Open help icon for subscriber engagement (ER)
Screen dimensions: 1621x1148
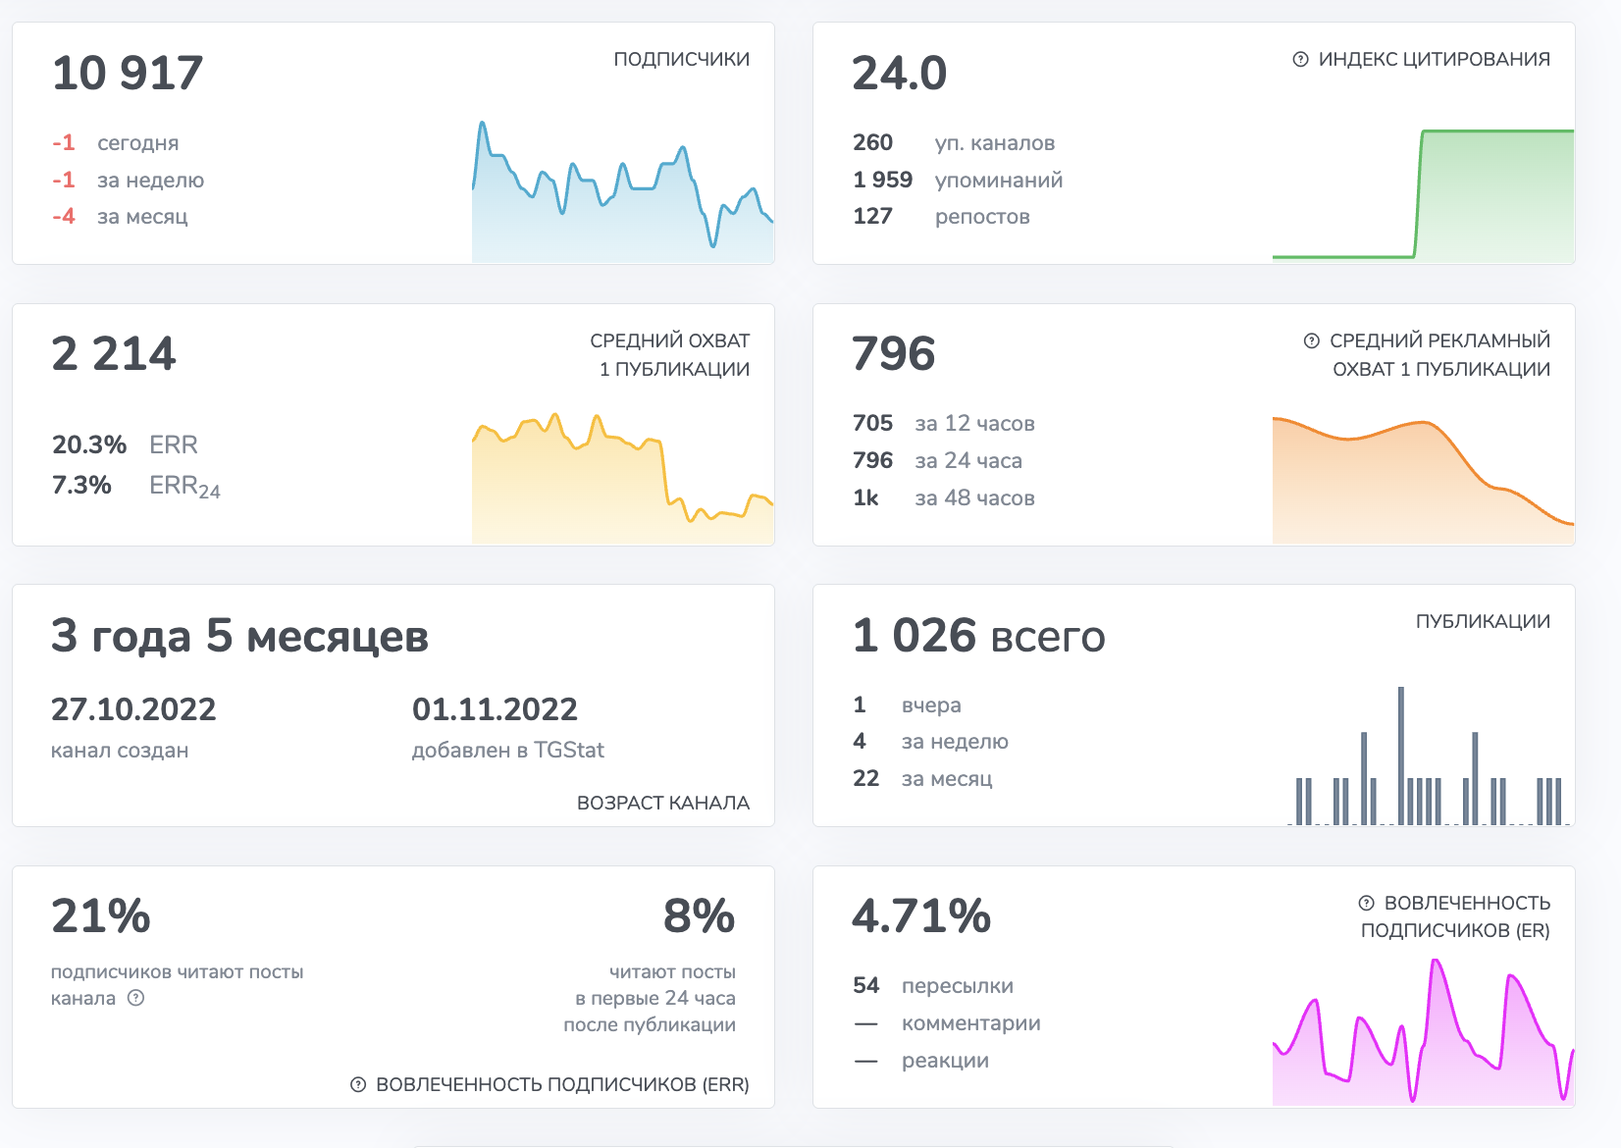[1365, 903]
